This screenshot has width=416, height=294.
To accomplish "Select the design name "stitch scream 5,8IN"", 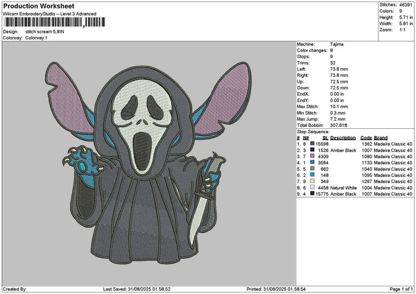I will [44, 32].
